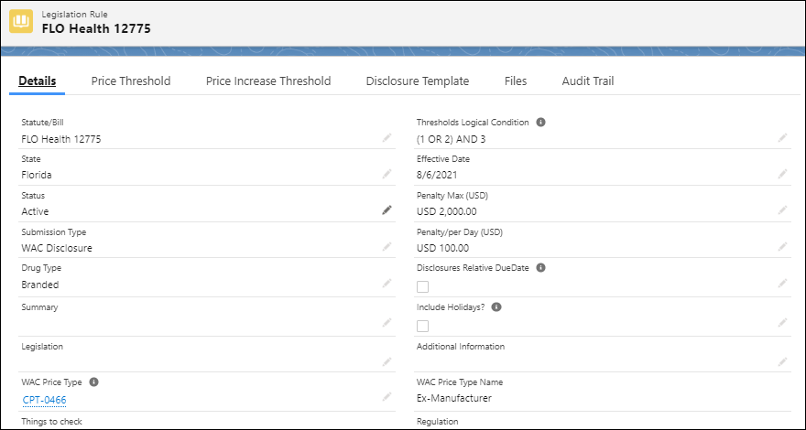Click the Statute/Bill value FLO Health 12775
The height and width of the screenshot is (430, 806).
pos(61,139)
